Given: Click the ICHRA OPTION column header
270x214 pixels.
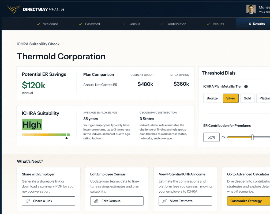Looking at the screenshot, I should click(x=179, y=75).
